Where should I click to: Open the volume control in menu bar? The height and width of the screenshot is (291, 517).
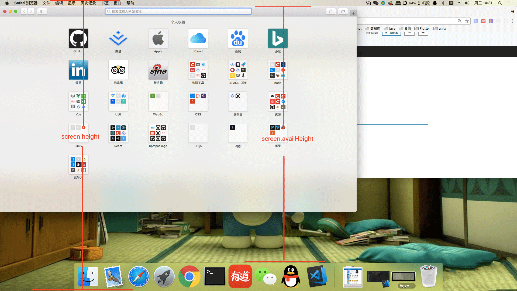(x=467, y=3)
